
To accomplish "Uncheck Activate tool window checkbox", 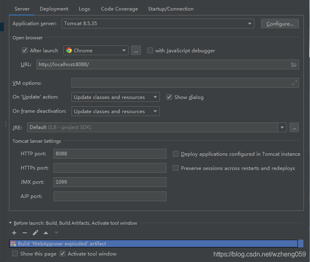I will pyautogui.click(x=62, y=253).
